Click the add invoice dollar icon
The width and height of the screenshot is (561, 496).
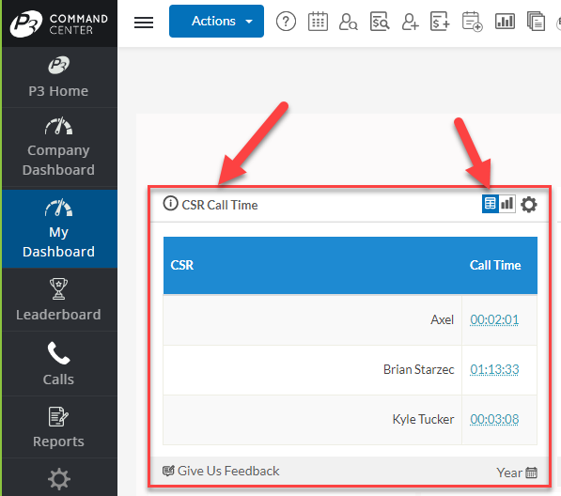click(x=440, y=22)
